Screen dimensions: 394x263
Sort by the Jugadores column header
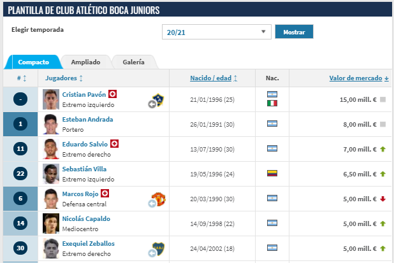pyautogui.click(x=64, y=78)
